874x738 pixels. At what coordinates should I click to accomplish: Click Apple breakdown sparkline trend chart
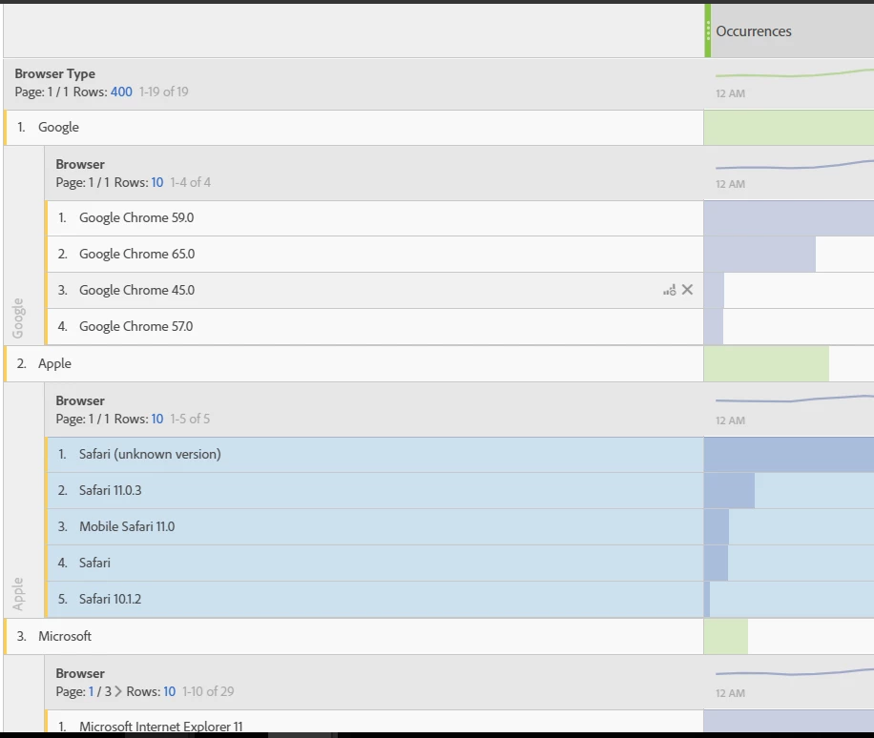click(x=794, y=399)
